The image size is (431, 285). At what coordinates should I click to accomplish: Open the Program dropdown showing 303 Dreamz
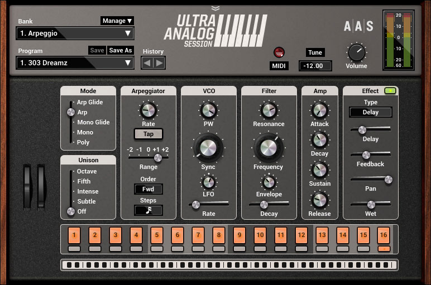point(75,63)
